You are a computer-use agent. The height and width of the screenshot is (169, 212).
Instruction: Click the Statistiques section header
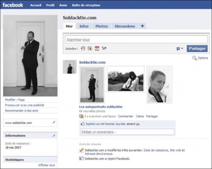[x=30, y=160]
